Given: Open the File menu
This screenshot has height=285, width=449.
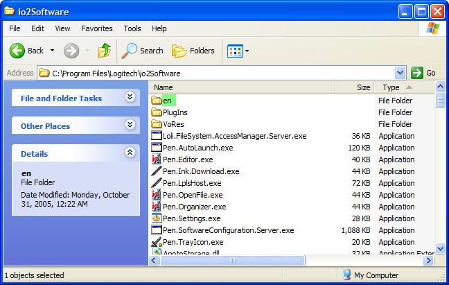Looking at the screenshot, I should coord(15,28).
